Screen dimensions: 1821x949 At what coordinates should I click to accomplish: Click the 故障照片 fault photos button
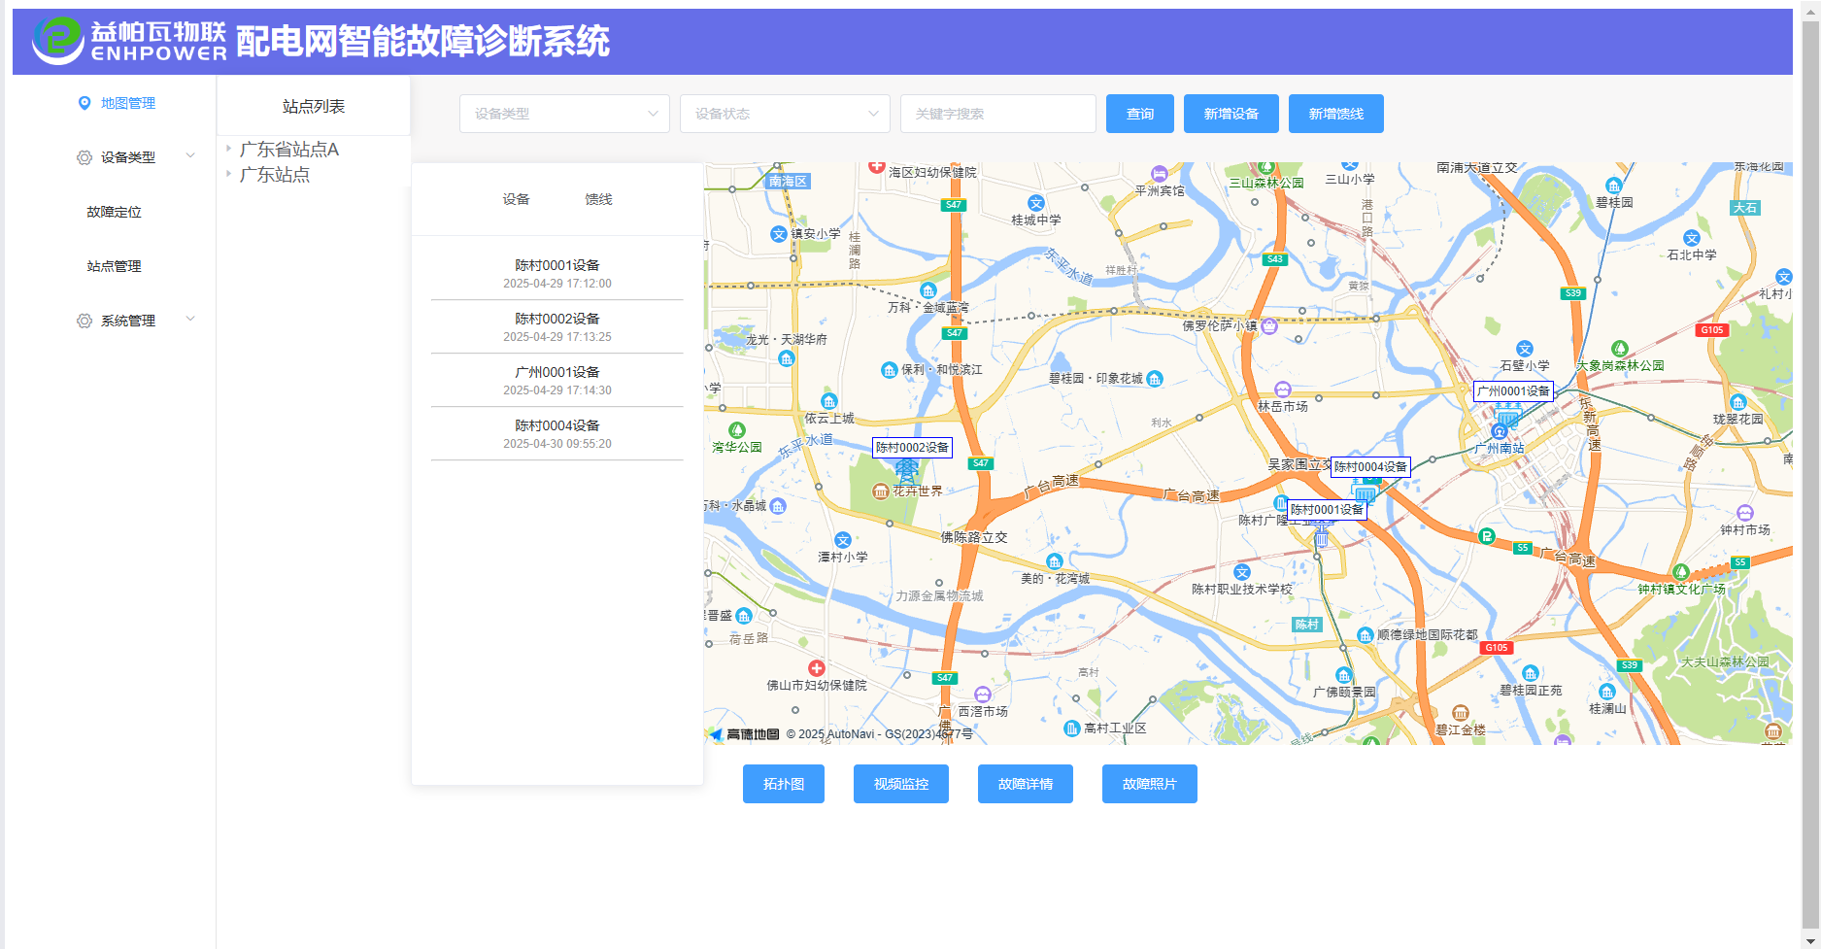(x=1150, y=784)
